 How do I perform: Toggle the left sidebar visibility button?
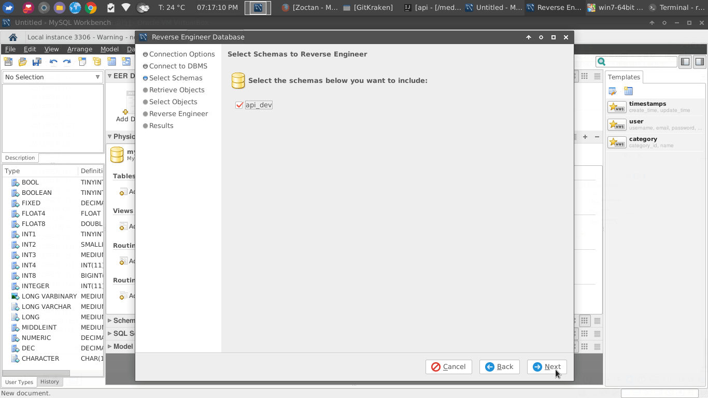click(x=685, y=62)
